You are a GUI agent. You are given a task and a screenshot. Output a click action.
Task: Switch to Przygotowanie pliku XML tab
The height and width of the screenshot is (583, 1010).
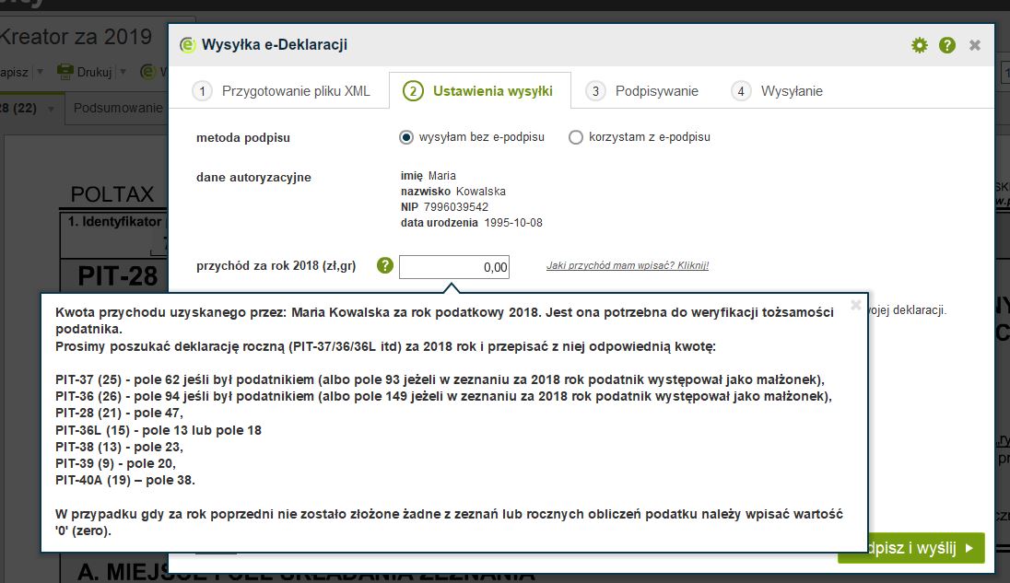(295, 91)
